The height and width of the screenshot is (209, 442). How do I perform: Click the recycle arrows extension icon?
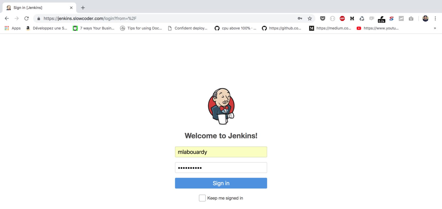tap(362, 18)
